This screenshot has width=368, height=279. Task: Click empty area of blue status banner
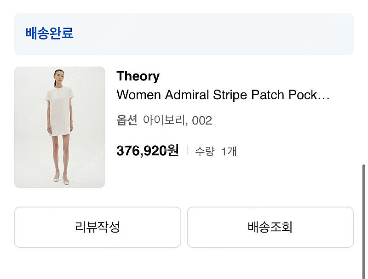211,34
